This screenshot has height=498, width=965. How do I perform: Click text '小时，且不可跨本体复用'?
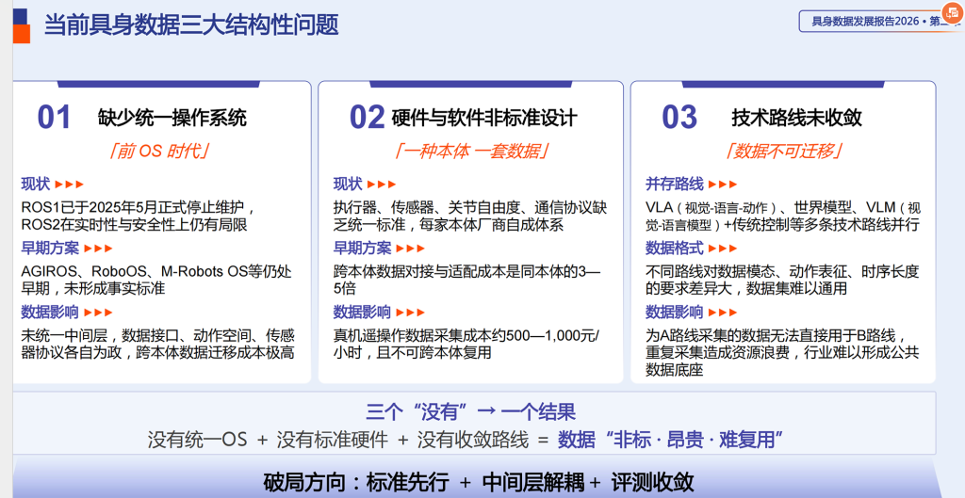413,353
